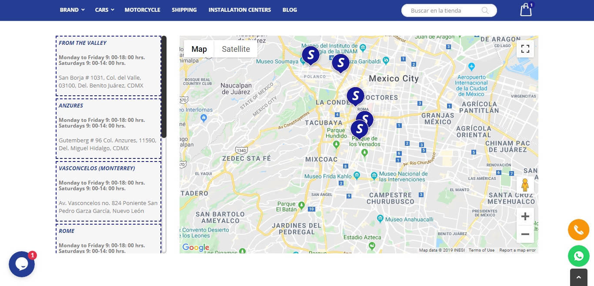Viewport: 594px width, 286px height.
Task: Zoom in on the map
Action: tap(525, 216)
